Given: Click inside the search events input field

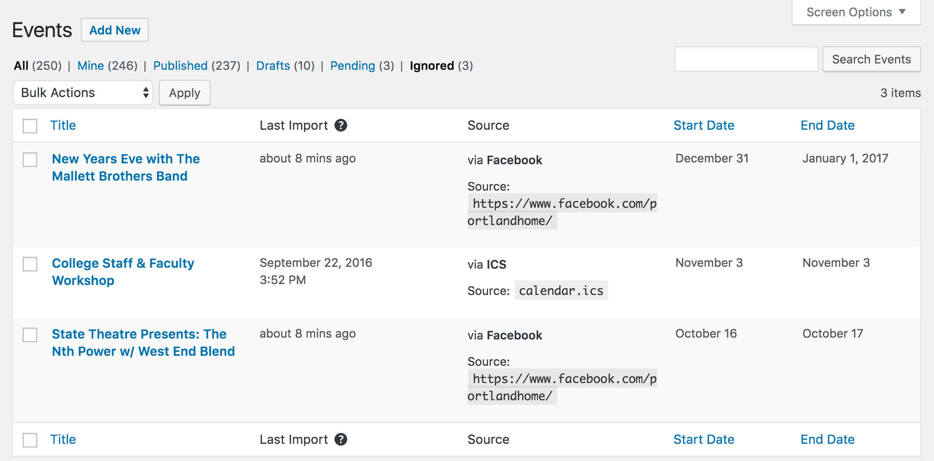Looking at the screenshot, I should (746, 59).
